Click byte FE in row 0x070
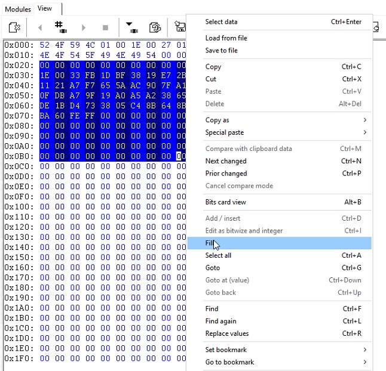 pos(75,116)
